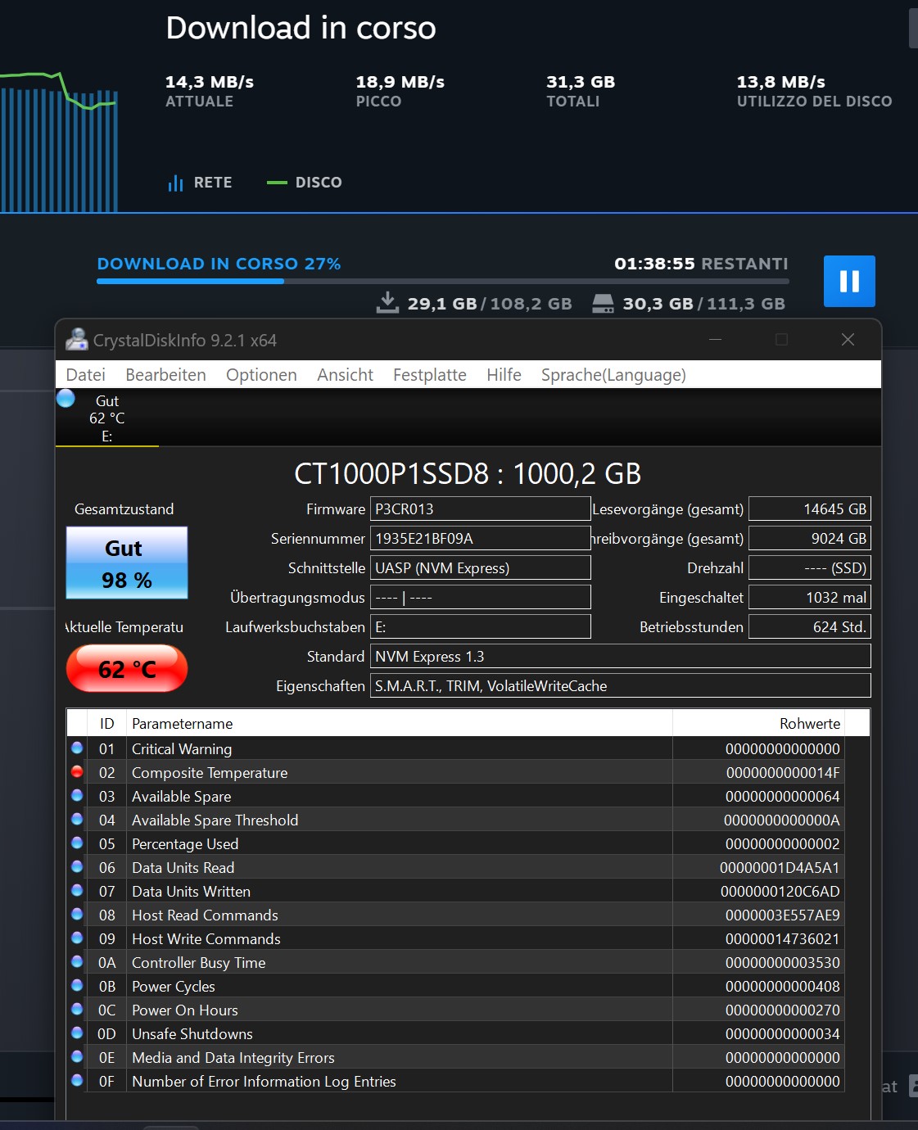Open the Optionen menu
The image size is (918, 1130).
(261, 375)
